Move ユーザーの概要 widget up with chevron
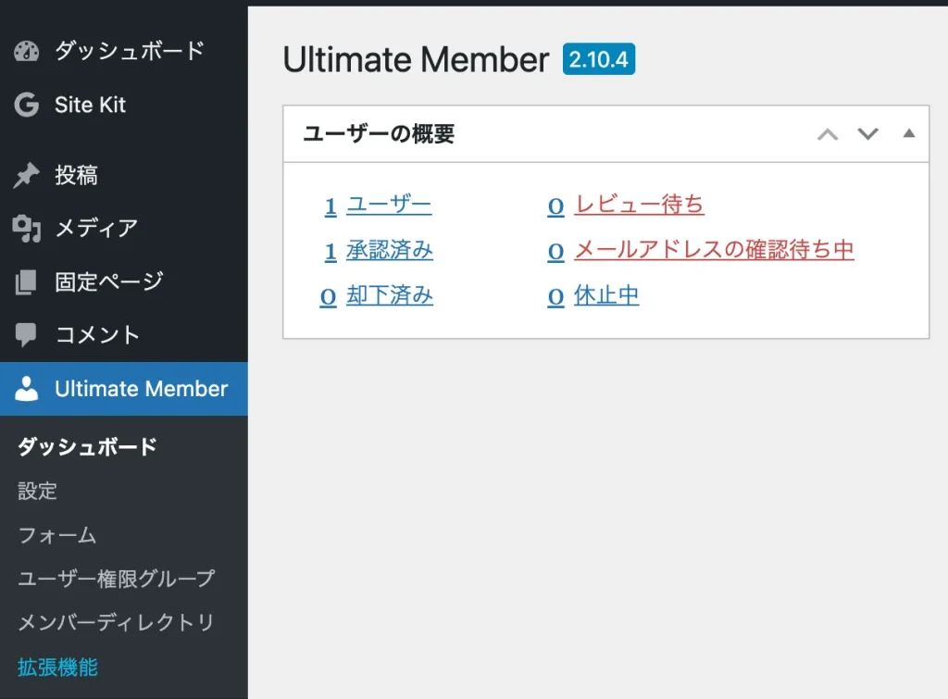Viewport: 948px width, 699px height. pyautogui.click(x=828, y=134)
